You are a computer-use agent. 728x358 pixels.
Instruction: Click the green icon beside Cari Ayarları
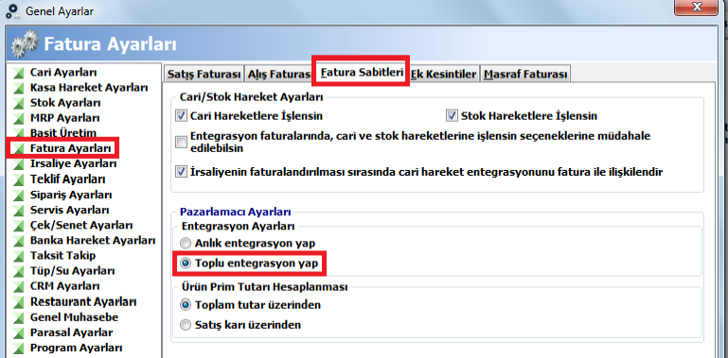point(18,73)
